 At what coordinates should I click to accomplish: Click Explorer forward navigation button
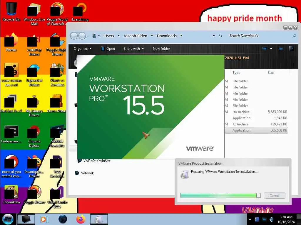(82, 36)
